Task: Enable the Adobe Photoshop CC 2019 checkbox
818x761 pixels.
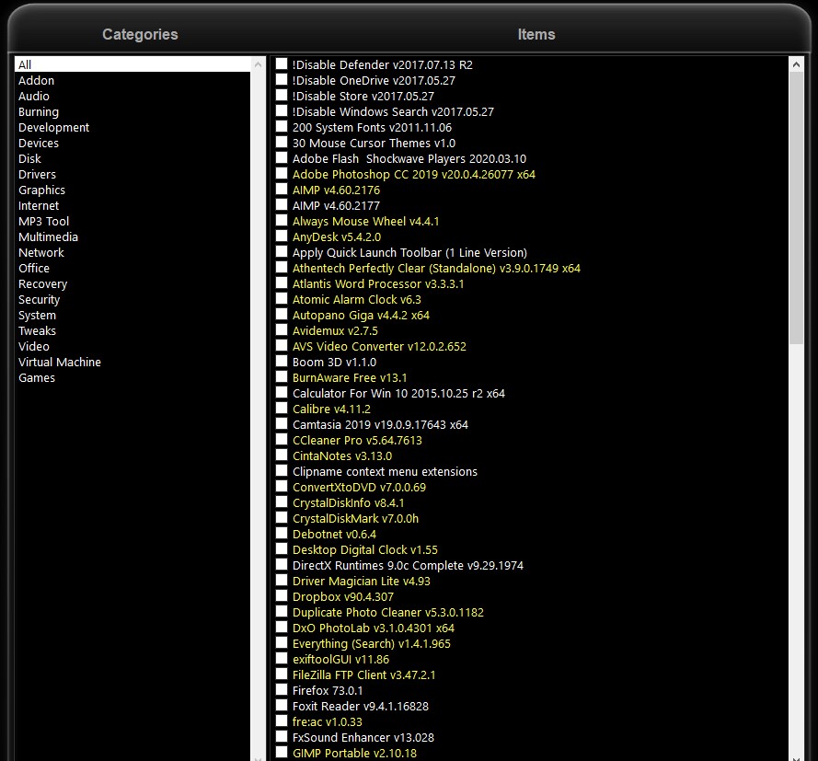Action: [282, 173]
